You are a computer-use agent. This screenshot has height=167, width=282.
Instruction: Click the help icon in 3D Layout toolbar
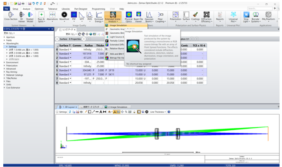coord(169,112)
